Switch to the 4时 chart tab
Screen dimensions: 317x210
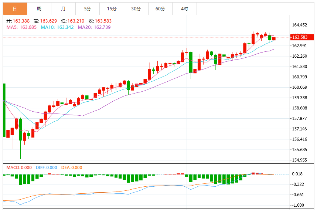click(184, 9)
